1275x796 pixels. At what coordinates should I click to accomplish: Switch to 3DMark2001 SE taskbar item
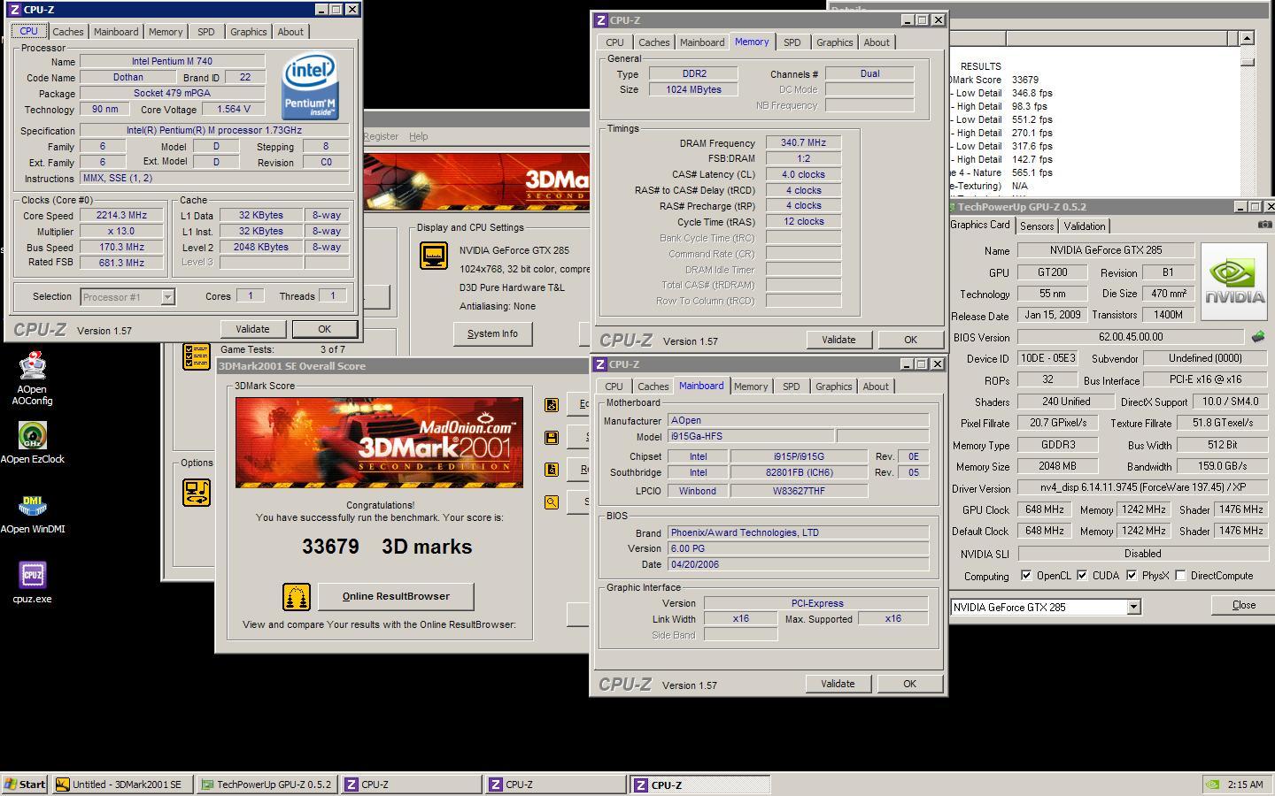[x=122, y=785]
